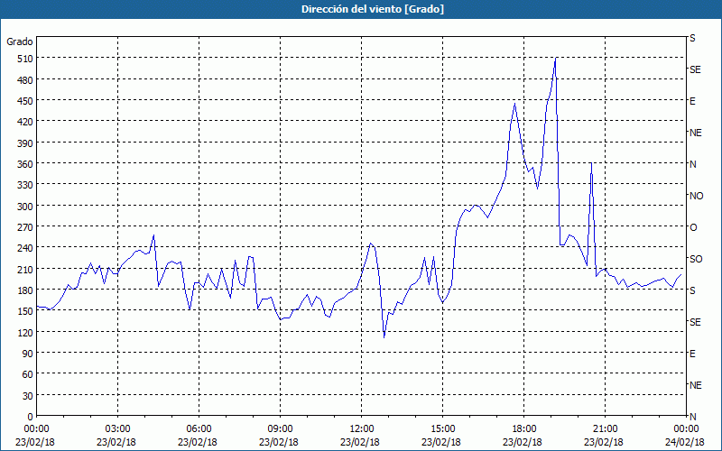Click the 21:00 time axis label
This screenshot has width=722, height=451.
[605, 429]
